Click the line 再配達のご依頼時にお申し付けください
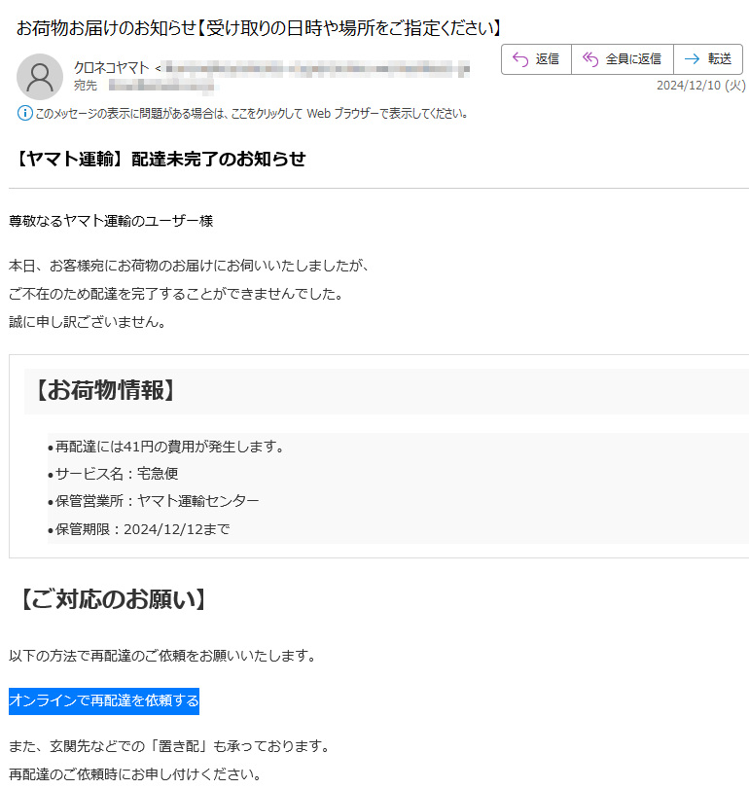Image resolution: width=749 pixels, height=789 pixels. click(x=135, y=774)
